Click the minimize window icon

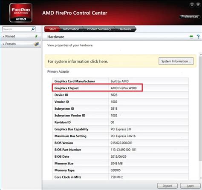tap(192, 5)
